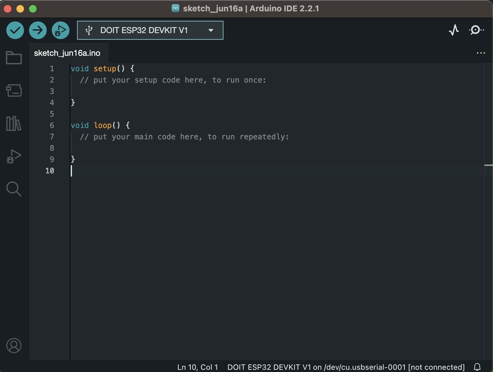Click the Ln 10, Col 1 status entry

198,367
